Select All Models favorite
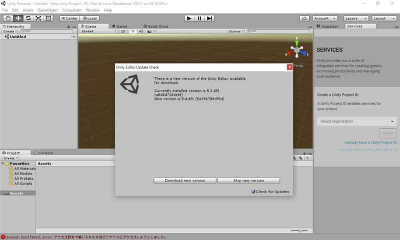Screen dimensions: 400x240 (x=20, y=174)
